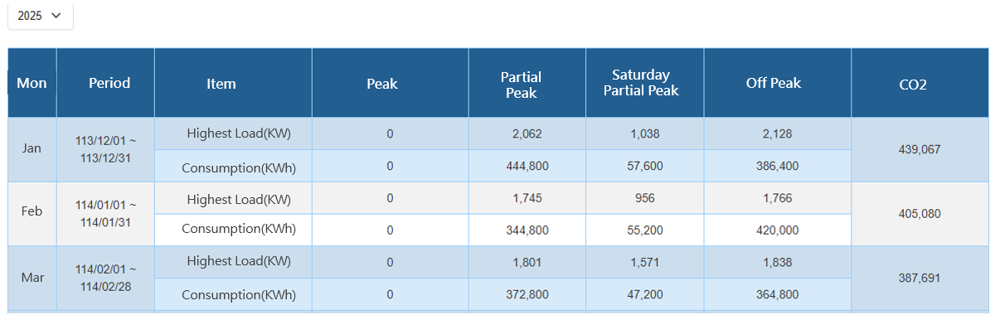1000x320 pixels.
Task: Click the CO2 value 387,691
Action: point(920,278)
